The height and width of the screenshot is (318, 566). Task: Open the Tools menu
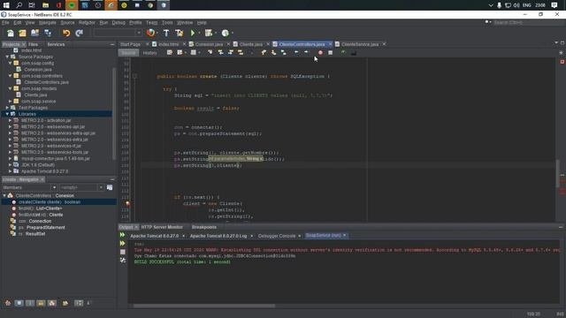click(x=167, y=23)
